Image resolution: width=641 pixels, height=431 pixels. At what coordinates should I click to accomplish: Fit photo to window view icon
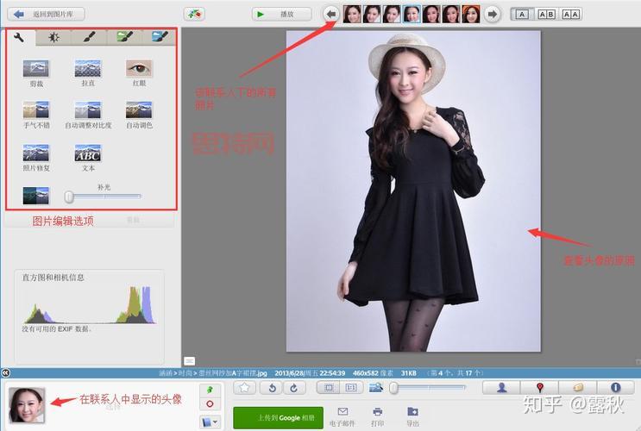(x=329, y=387)
